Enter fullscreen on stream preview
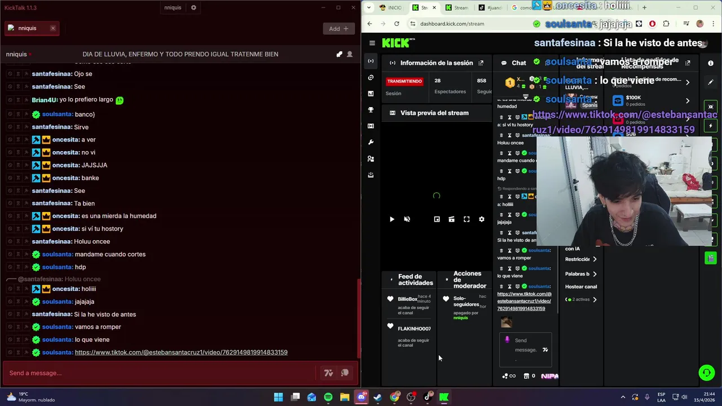 click(x=466, y=219)
